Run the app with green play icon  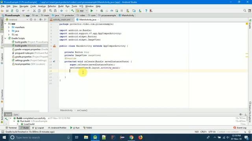pos(92,11)
